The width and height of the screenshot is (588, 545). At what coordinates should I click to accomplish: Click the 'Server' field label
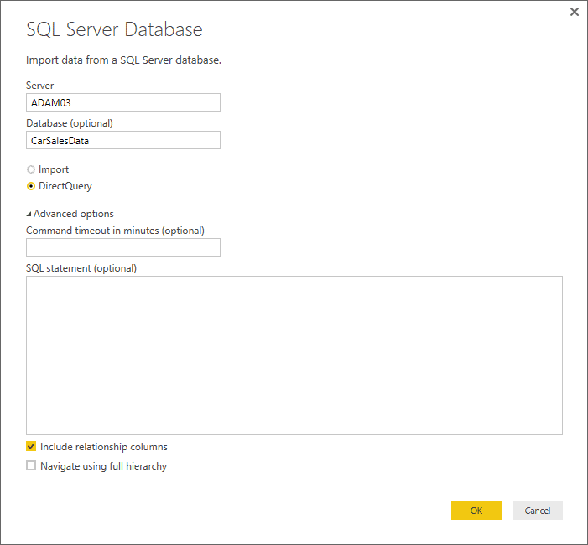point(39,86)
